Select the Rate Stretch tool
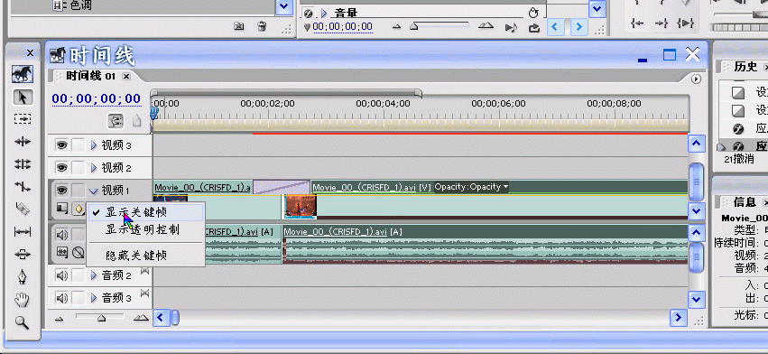Viewport: 768px width, 354px height. (x=23, y=187)
